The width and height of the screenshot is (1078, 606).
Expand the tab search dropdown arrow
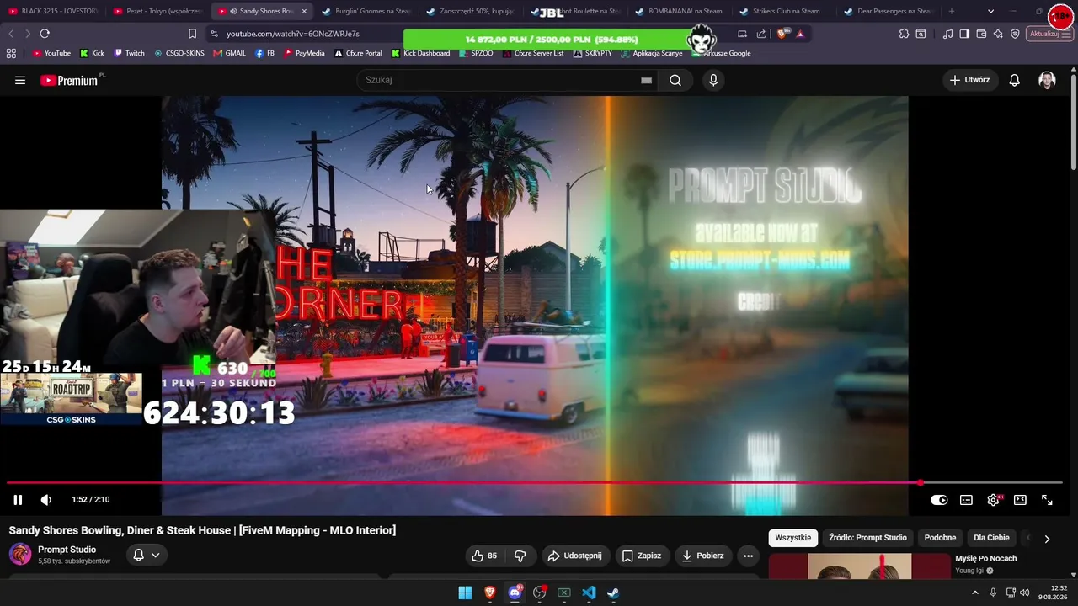(990, 12)
